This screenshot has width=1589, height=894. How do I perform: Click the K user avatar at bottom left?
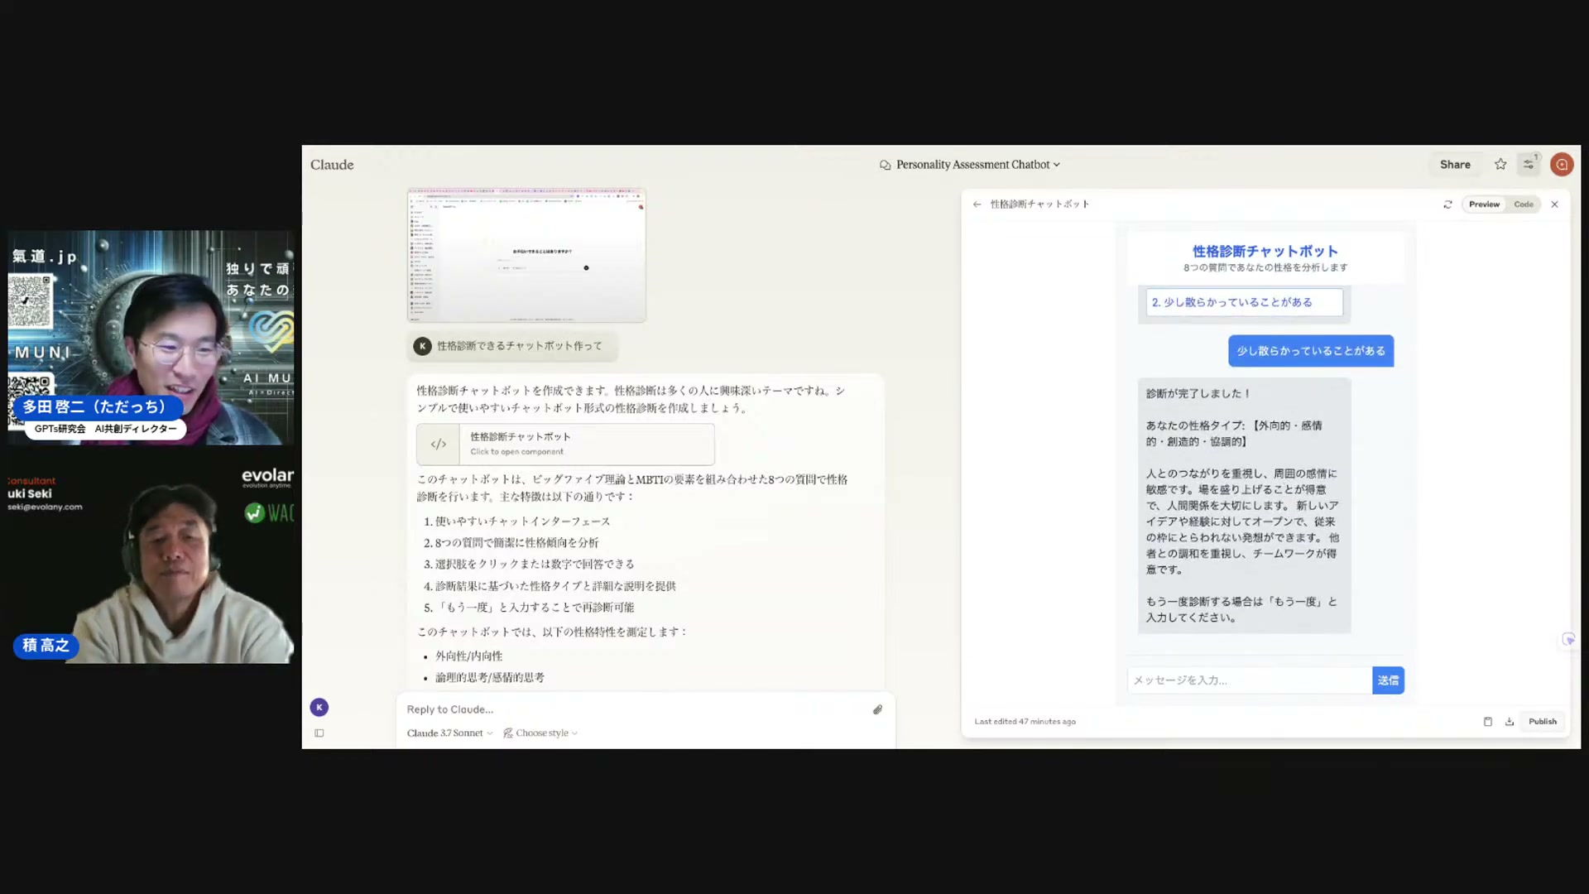pyautogui.click(x=319, y=708)
